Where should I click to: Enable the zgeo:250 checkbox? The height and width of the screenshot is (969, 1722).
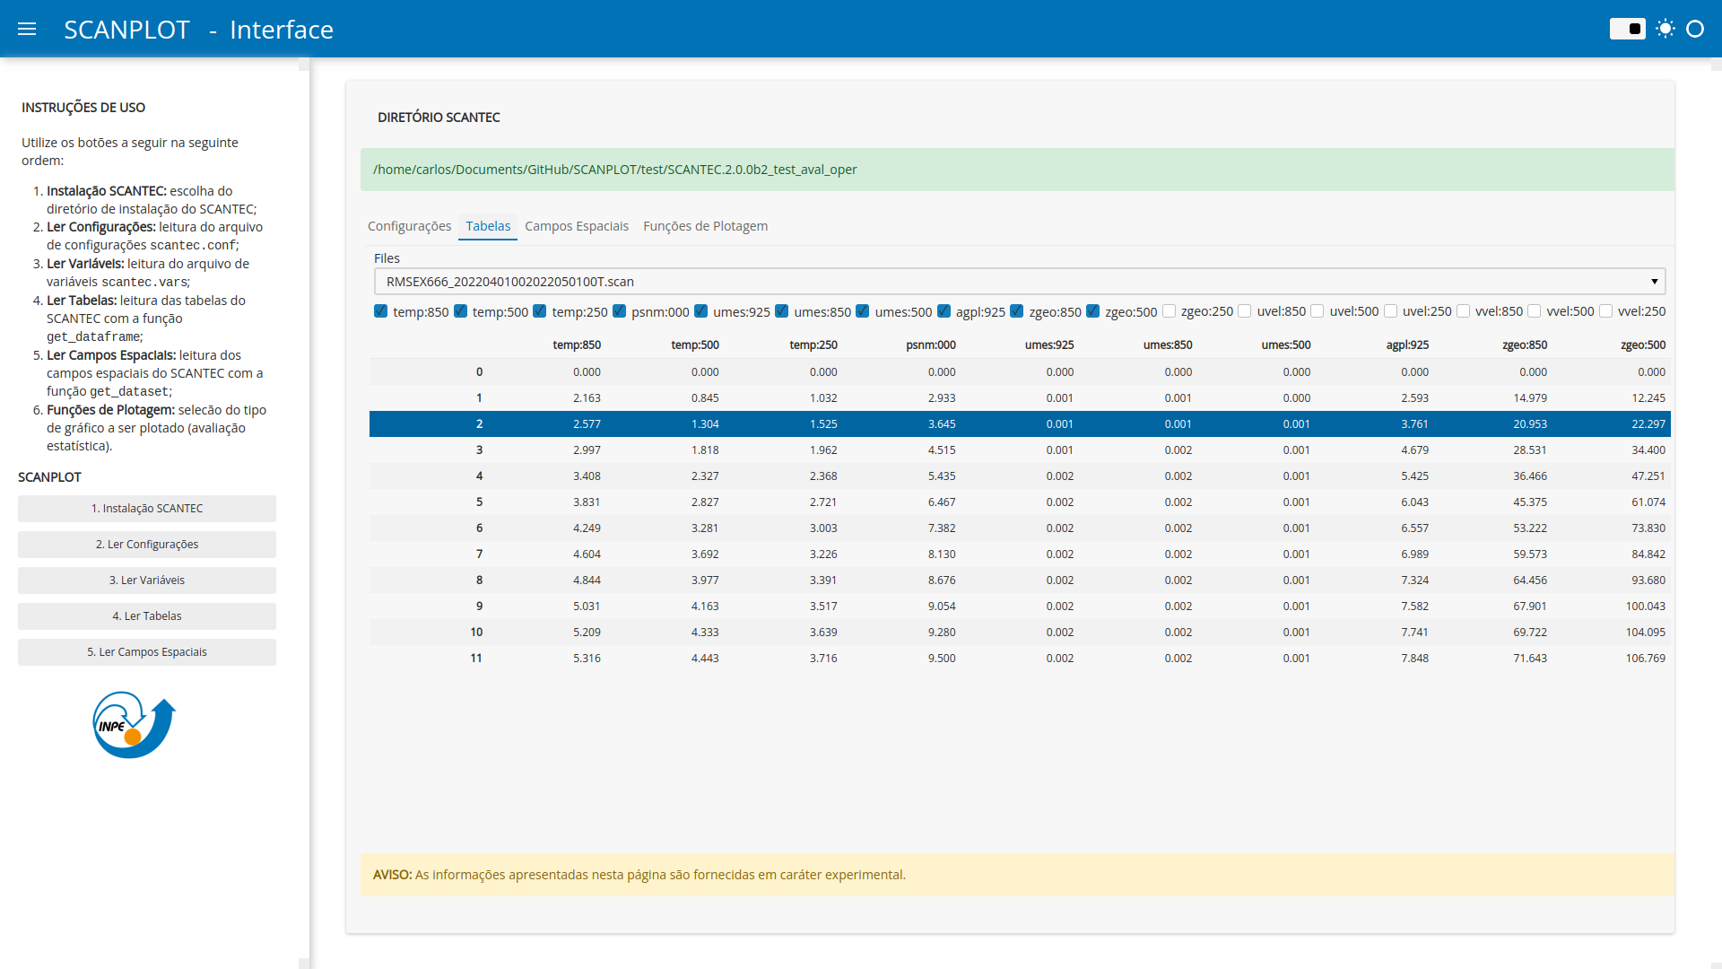(1169, 311)
